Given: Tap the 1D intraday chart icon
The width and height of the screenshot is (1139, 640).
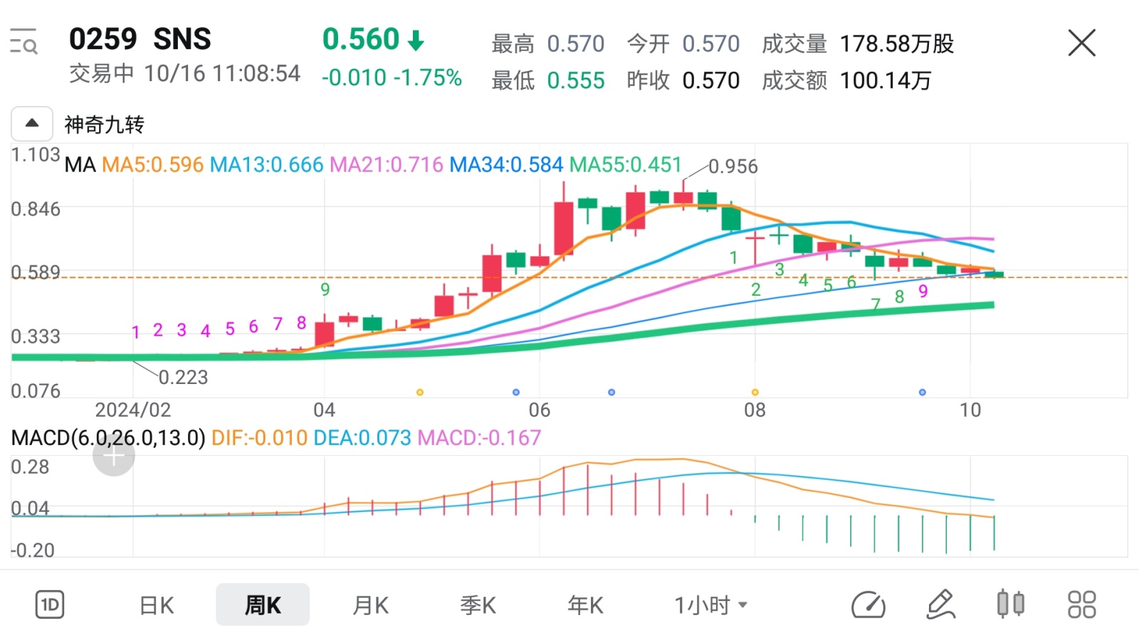Looking at the screenshot, I should [x=50, y=605].
